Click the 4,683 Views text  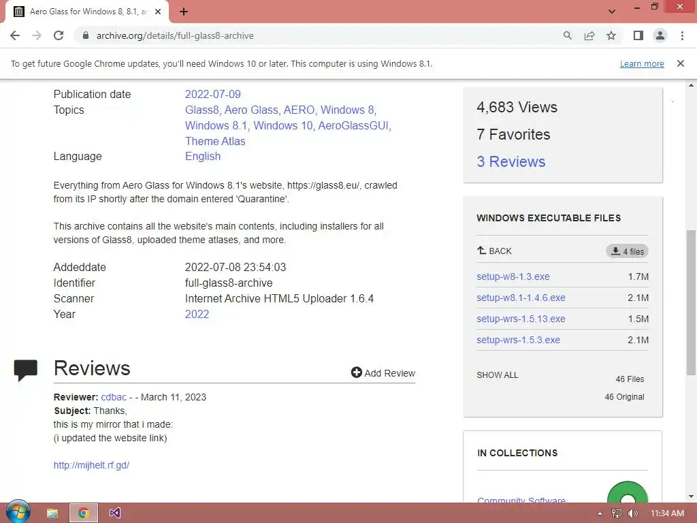(x=517, y=107)
